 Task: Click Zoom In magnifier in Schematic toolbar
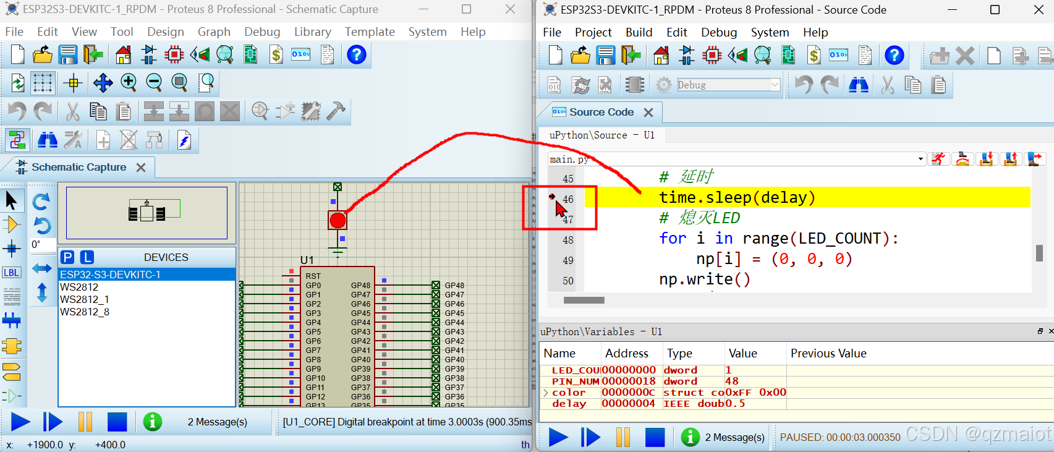(129, 82)
